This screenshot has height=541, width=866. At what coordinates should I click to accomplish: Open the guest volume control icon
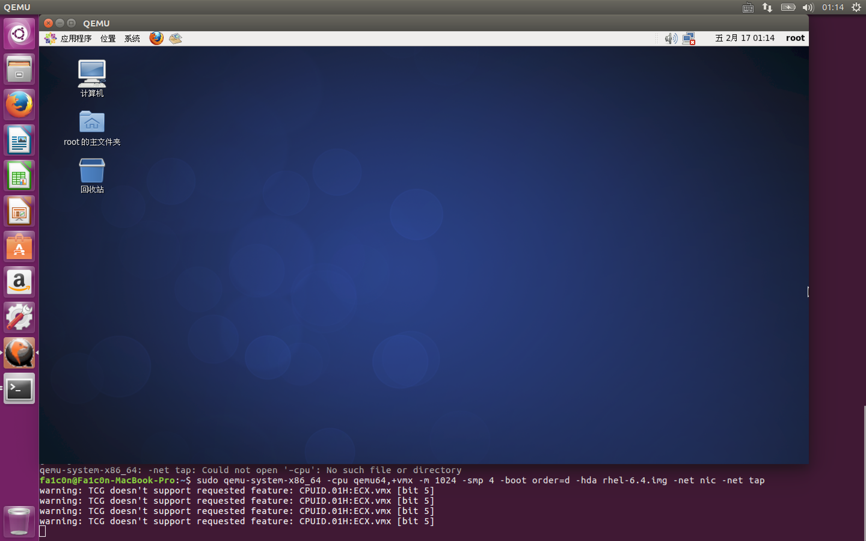pyautogui.click(x=671, y=38)
